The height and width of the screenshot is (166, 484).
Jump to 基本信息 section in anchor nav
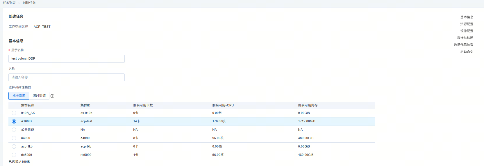[x=467, y=17]
